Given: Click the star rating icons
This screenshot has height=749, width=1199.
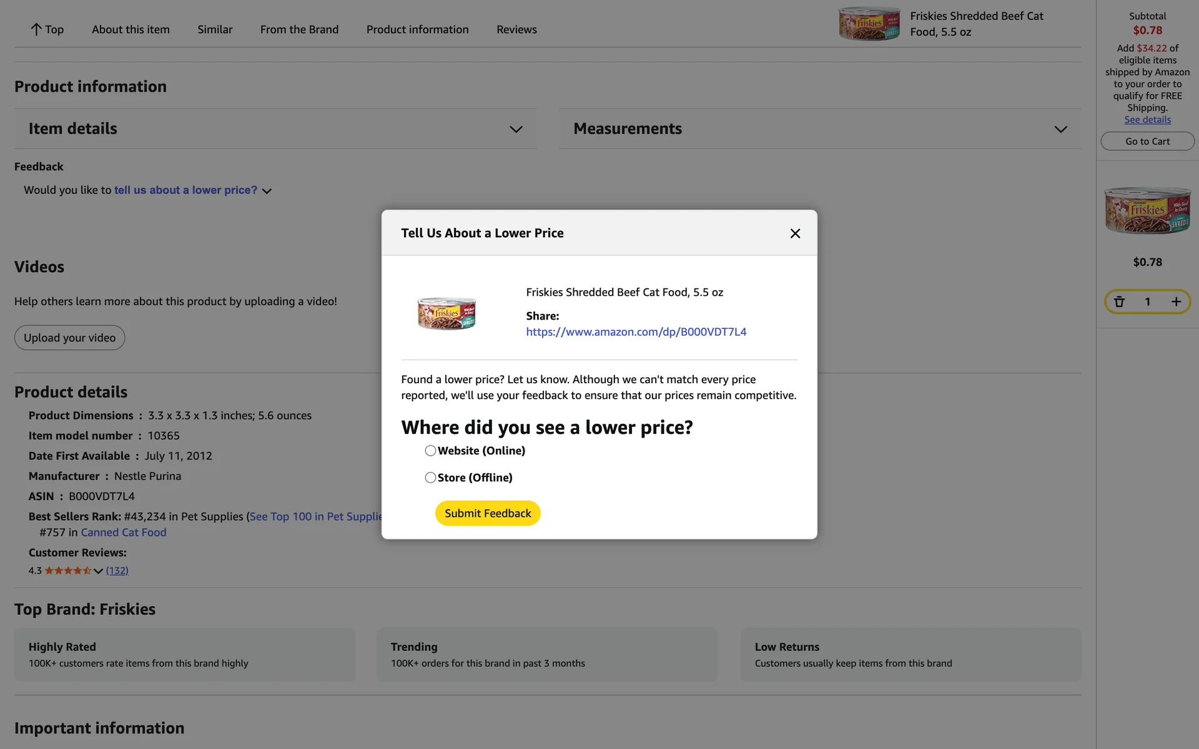Looking at the screenshot, I should [x=67, y=570].
